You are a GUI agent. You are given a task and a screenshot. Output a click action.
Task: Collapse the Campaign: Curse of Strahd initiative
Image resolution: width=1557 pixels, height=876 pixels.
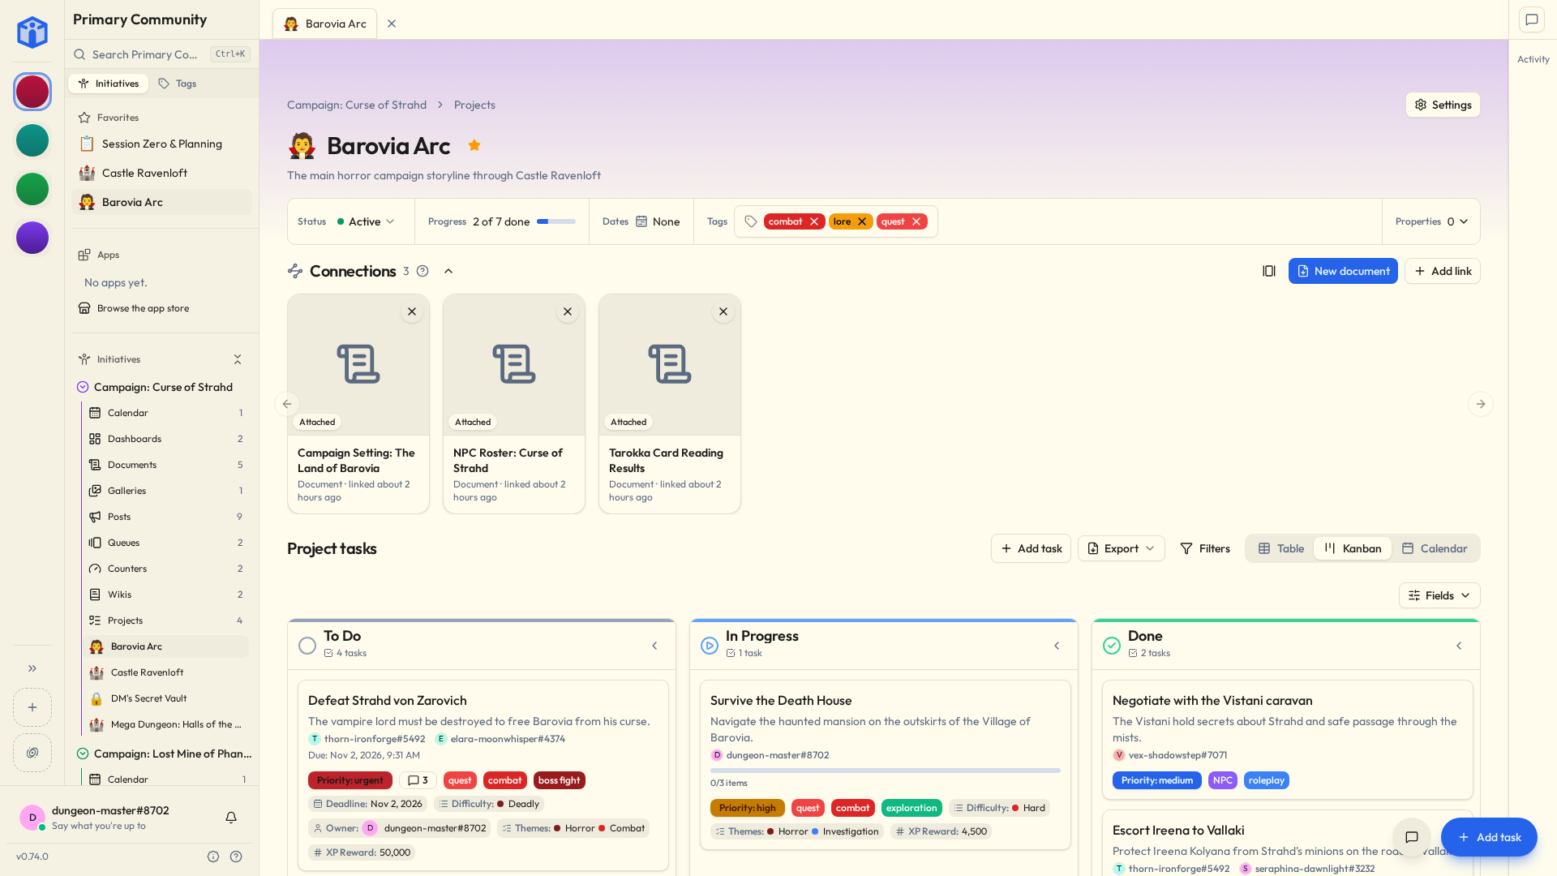click(83, 387)
